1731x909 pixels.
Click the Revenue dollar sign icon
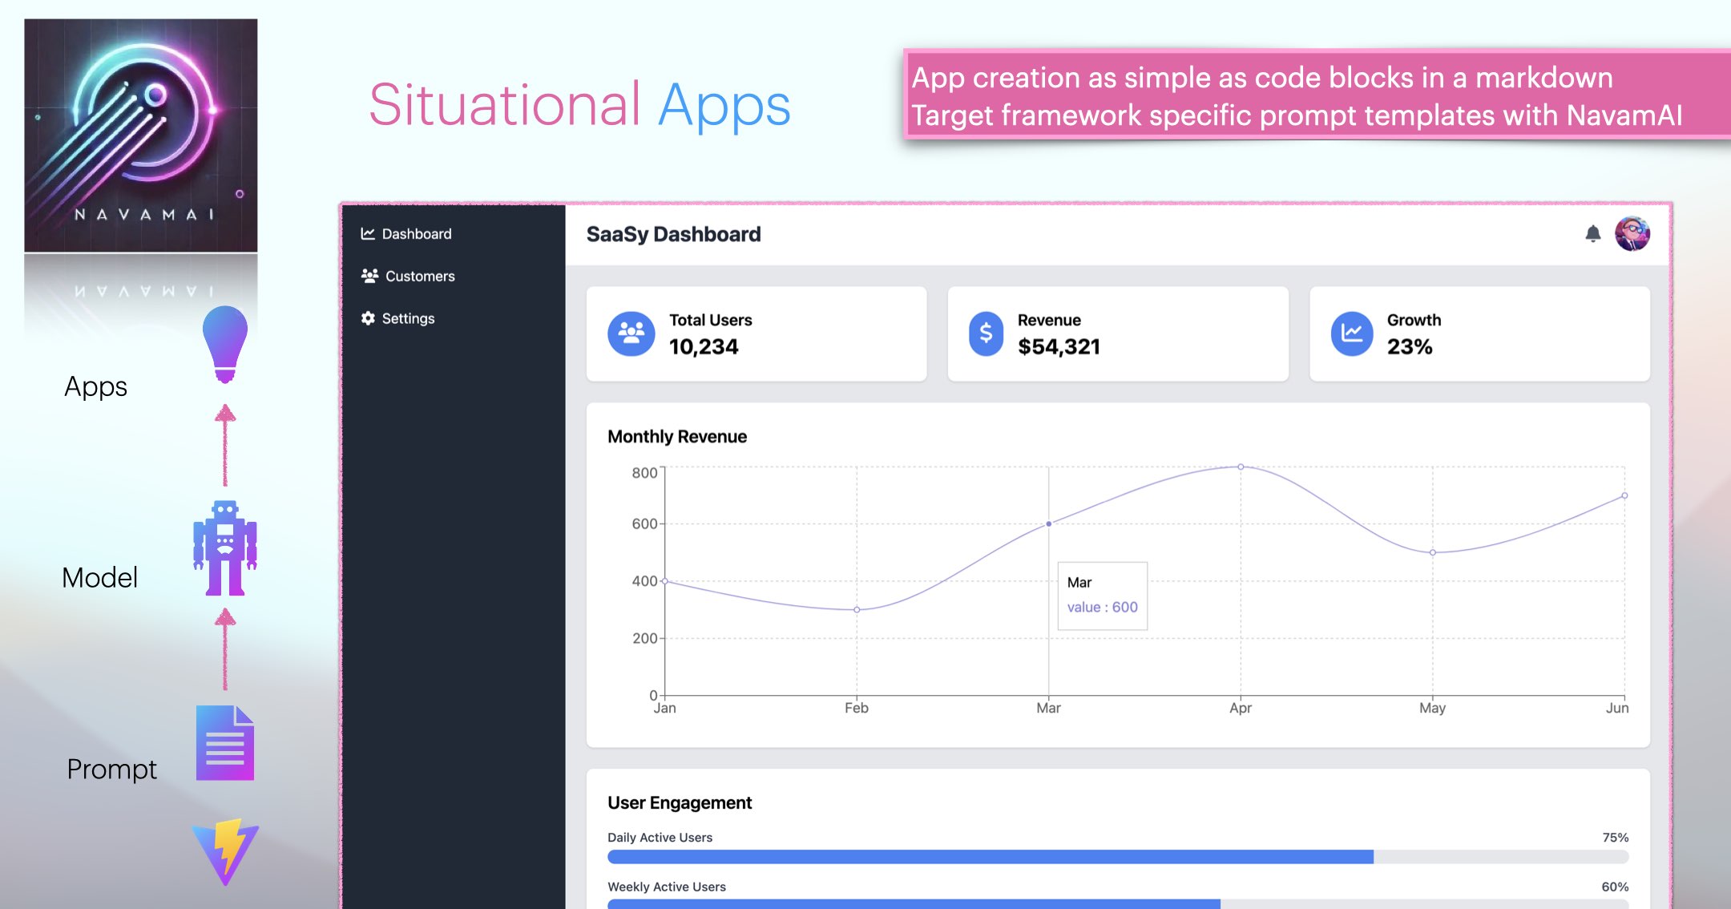pos(986,333)
